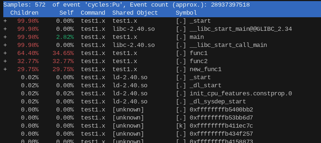The image size is (321, 143).
Task: Click the Shared Object column header
Action: tap(135, 13)
